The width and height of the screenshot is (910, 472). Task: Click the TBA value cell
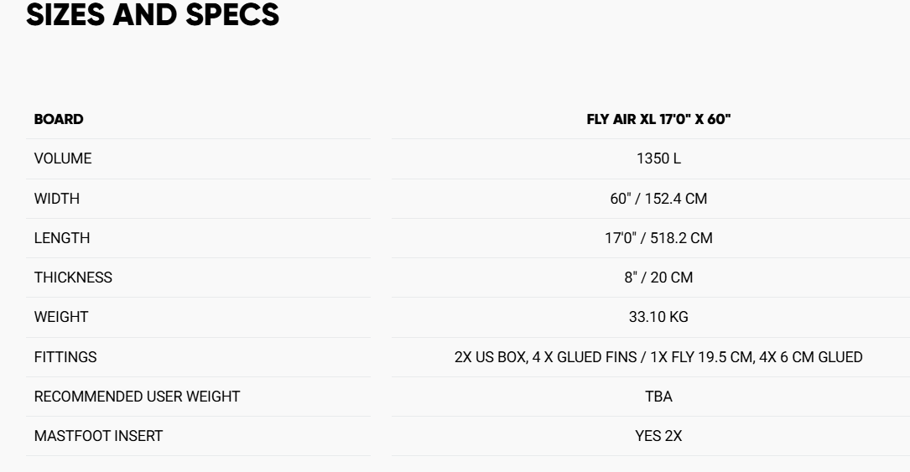pyautogui.click(x=658, y=397)
